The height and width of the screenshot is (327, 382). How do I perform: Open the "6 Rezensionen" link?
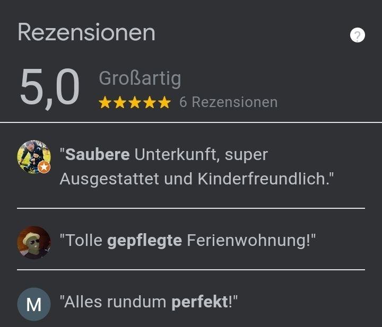coord(228,102)
